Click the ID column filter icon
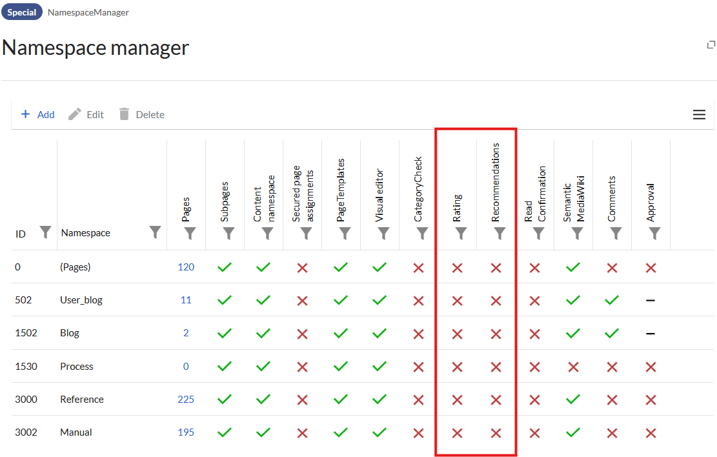 [45, 232]
